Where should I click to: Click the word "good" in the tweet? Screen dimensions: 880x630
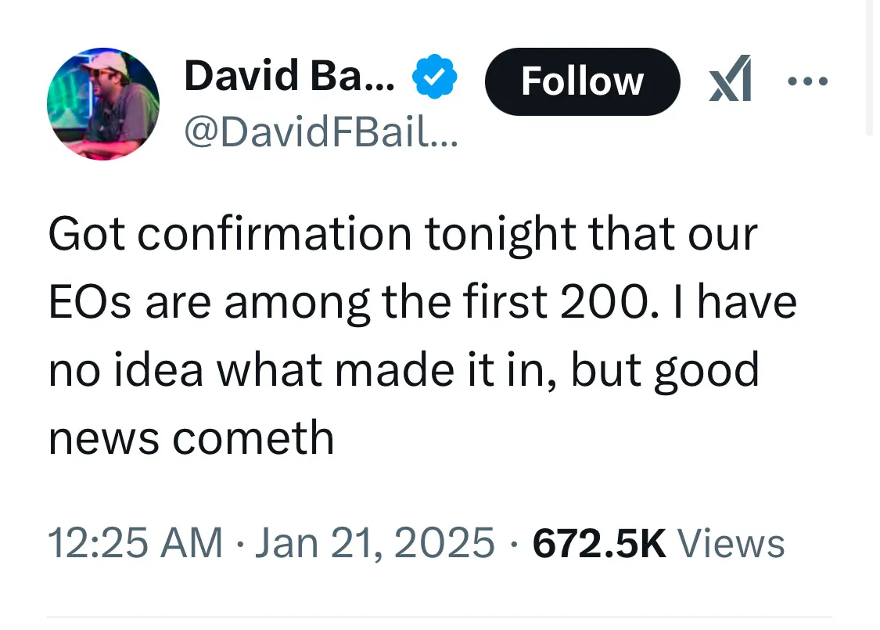pos(706,369)
